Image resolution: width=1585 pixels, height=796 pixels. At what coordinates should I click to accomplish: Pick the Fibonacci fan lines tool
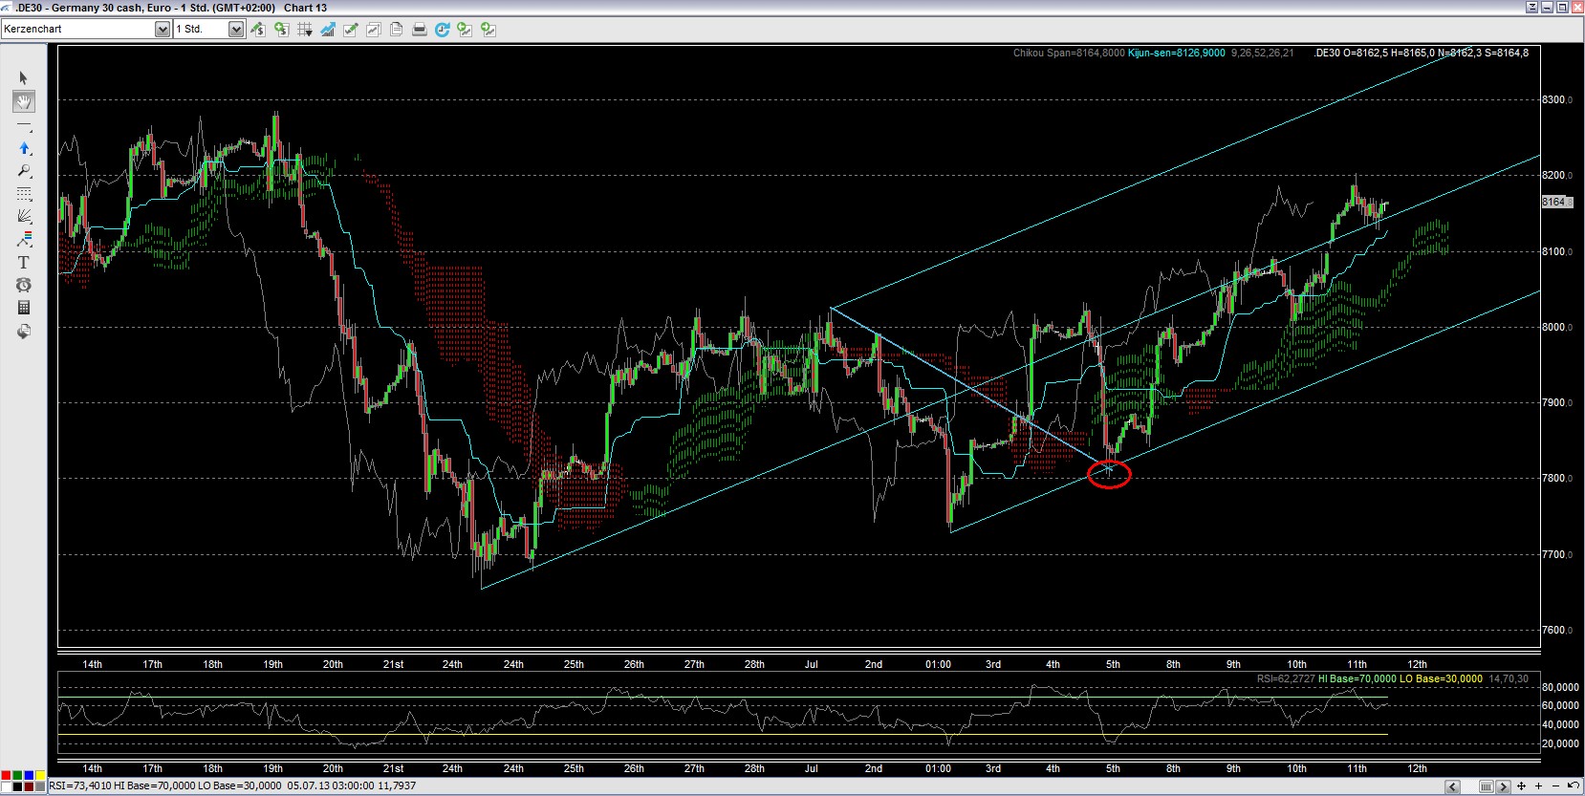pos(24,217)
